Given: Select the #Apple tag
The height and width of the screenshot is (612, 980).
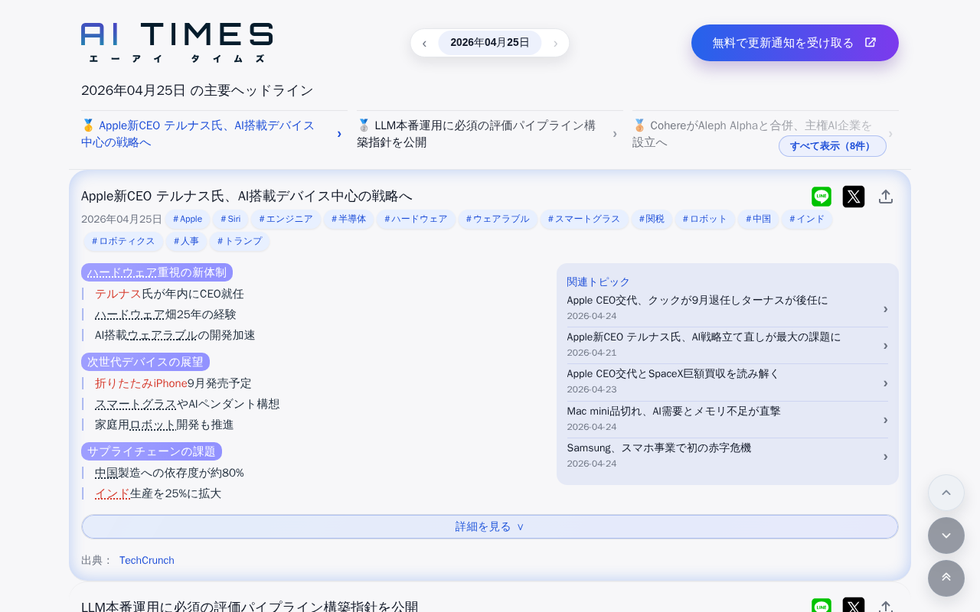Looking at the screenshot, I should coord(188,220).
